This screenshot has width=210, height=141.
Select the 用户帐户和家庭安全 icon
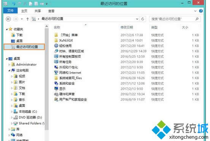tap(56, 100)
